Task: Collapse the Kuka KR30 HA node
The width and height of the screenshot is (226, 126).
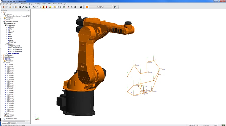Action: pyautogui.click(x=4, y=23)
